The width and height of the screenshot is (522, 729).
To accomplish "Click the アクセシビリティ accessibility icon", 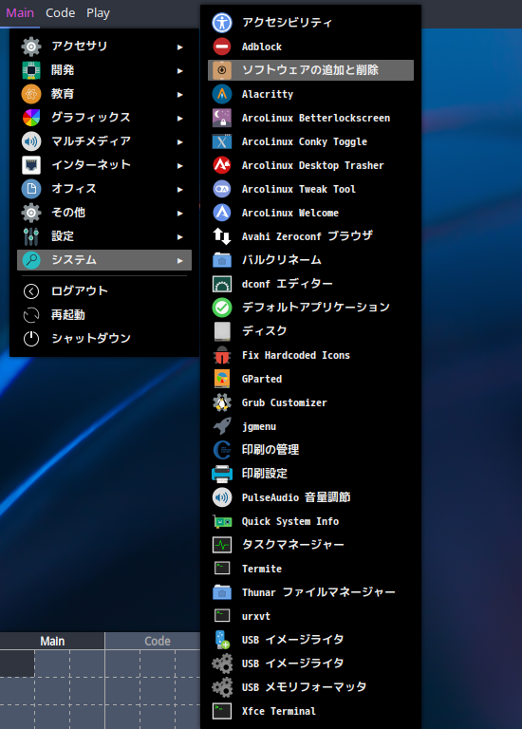I will click(222, 23).
